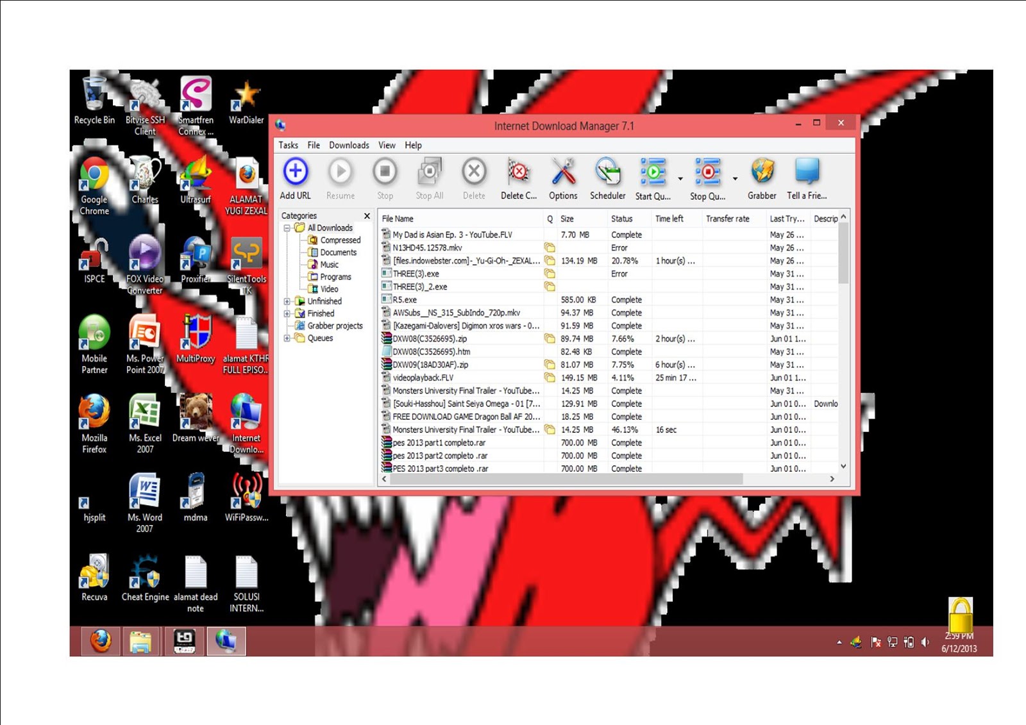Click the Delete toolbar icon
The width and height of the screenshot is (1026, 725).
pyautogui.click(x=474, y=172)
